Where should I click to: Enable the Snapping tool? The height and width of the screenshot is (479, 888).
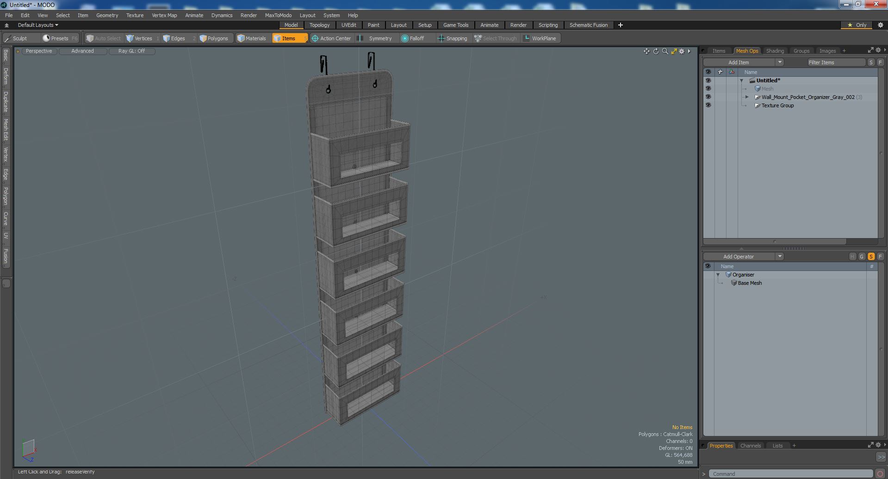pos(452,38)
